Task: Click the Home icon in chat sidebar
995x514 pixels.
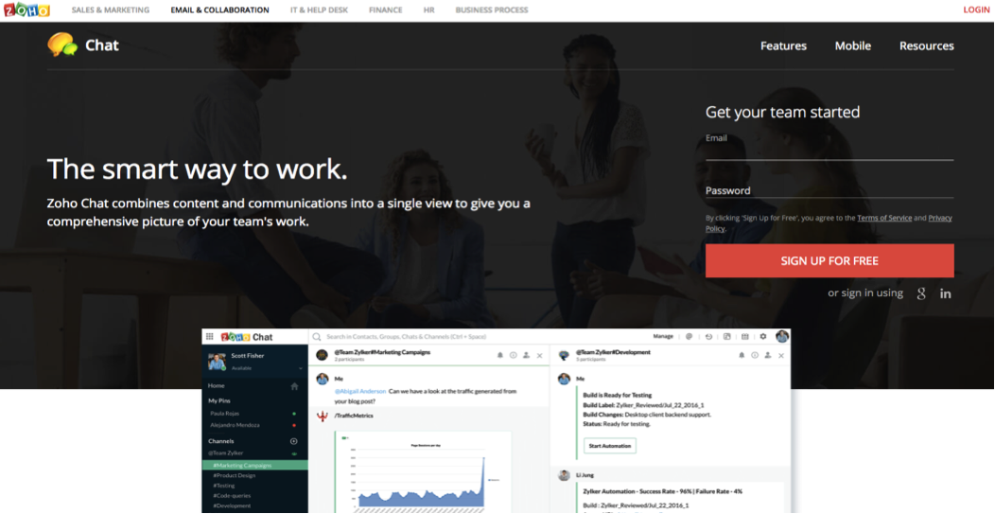Action: [x=294, y=386]
